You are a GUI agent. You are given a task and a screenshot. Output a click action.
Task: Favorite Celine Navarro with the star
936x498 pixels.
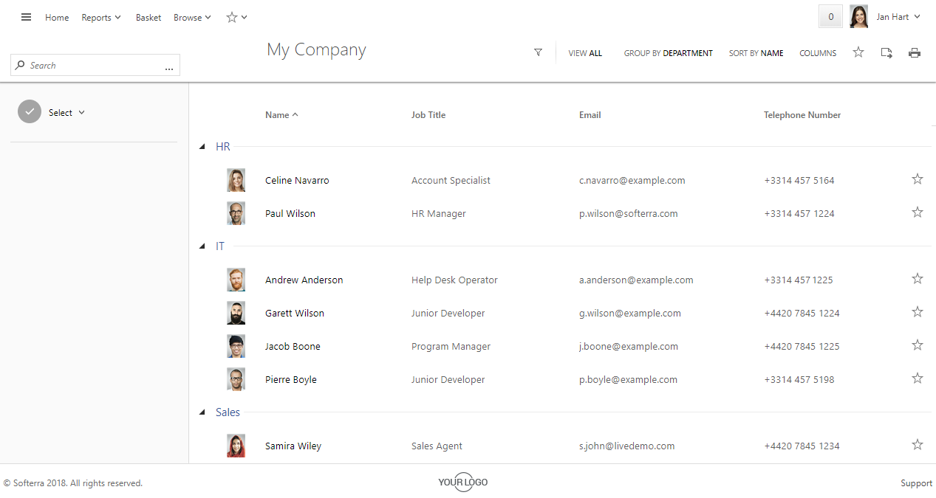pos(918,179)
